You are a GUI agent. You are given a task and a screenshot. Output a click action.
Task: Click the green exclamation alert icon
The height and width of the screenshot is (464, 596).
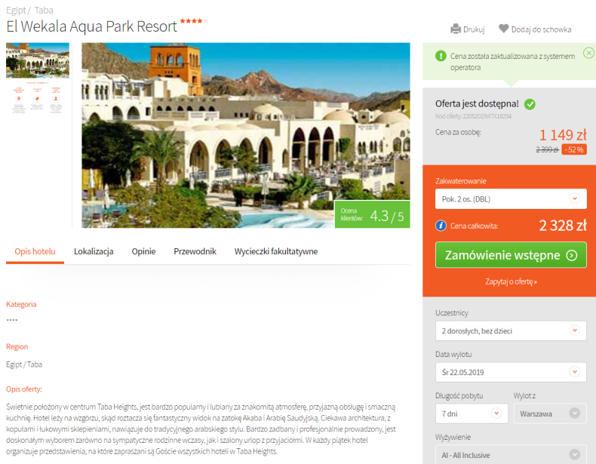(441, 57)
